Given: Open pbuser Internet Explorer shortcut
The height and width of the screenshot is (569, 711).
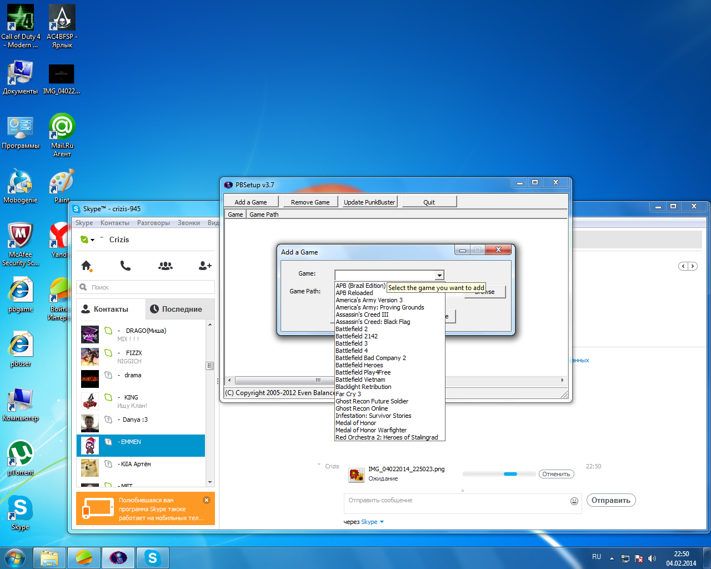Looking at the screenshot, I should 21,350.
